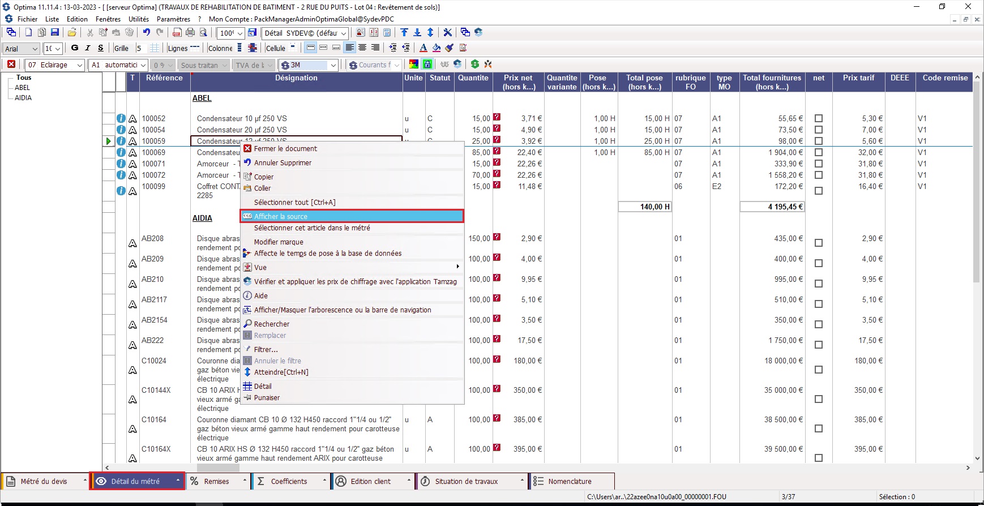The image size is (984, 506).
Task: Click the move to top arrow icon
Action: 404,33
